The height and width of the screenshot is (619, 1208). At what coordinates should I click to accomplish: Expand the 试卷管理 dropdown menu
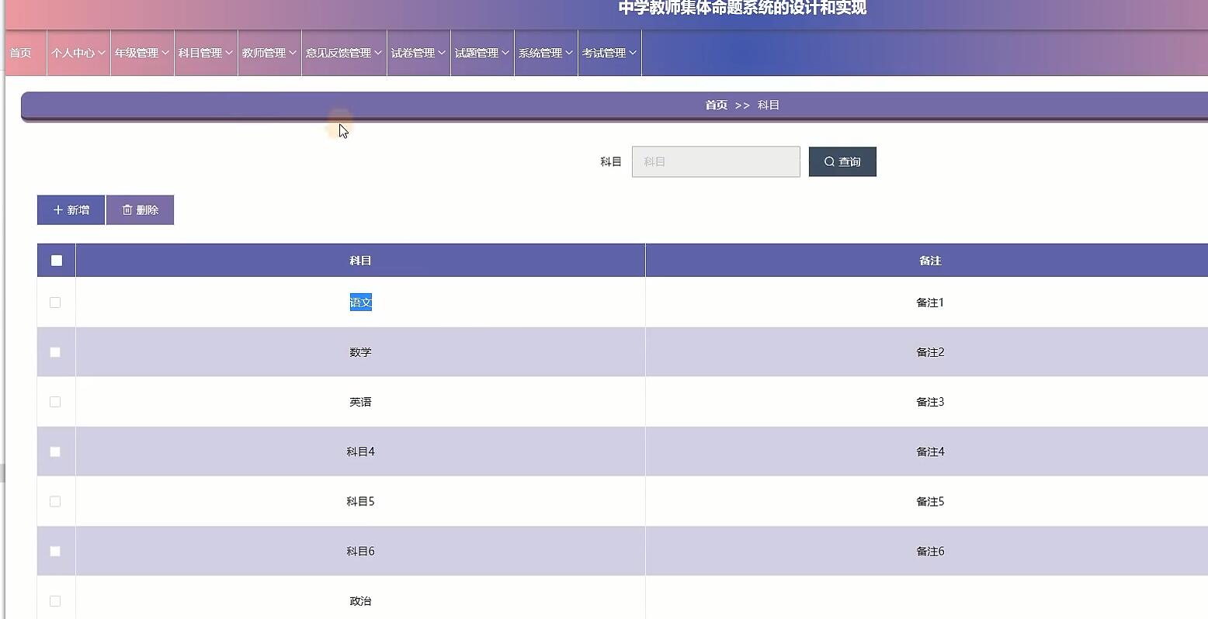tap(418, 52)
